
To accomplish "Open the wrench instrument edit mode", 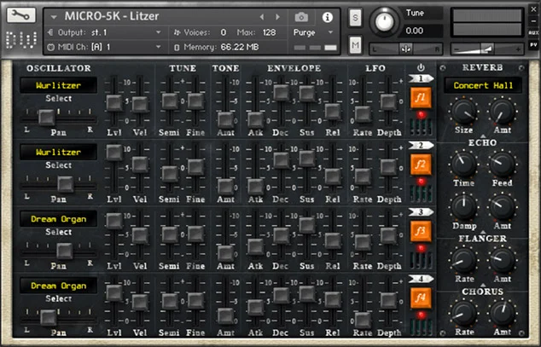I will (x=20, y=14).
